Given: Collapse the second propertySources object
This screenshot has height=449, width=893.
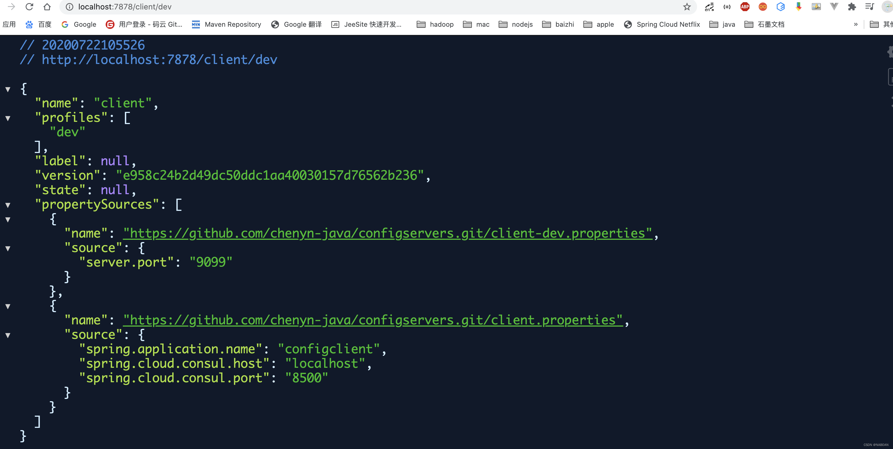Looking at the screenshot, I should [8, 307].
